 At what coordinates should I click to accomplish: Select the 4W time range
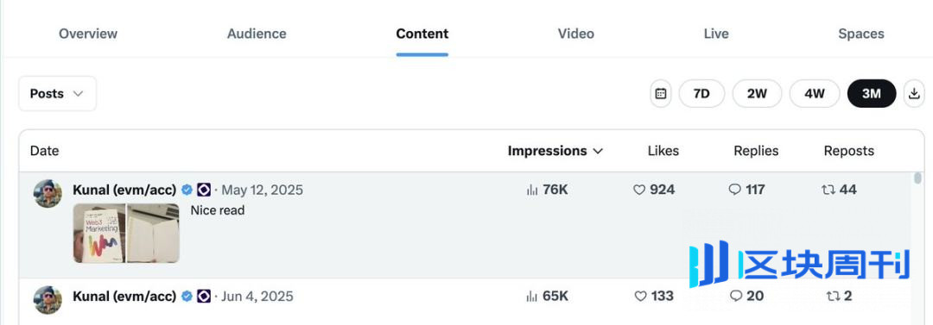click(x=815, y=94)
